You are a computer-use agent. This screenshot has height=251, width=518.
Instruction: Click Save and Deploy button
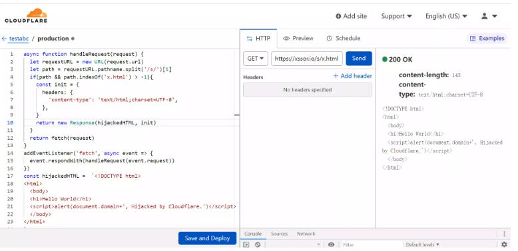(208, 238)
